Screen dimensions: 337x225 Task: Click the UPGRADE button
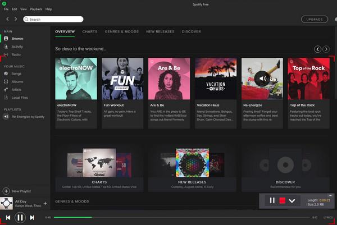[x=315, y=19]
